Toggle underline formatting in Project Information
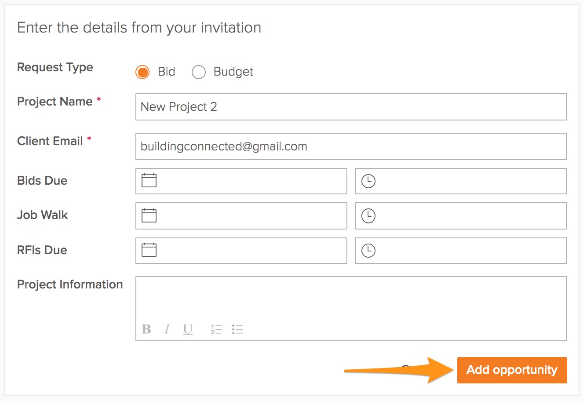583x401 pixels. 188,329
